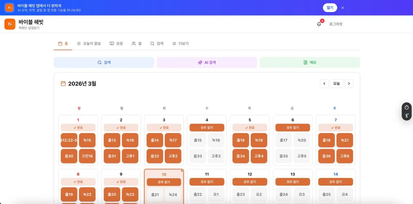Toggle the 완료 status on March 1
Screen dimensions: 413x204
click(x=78, y=127)
